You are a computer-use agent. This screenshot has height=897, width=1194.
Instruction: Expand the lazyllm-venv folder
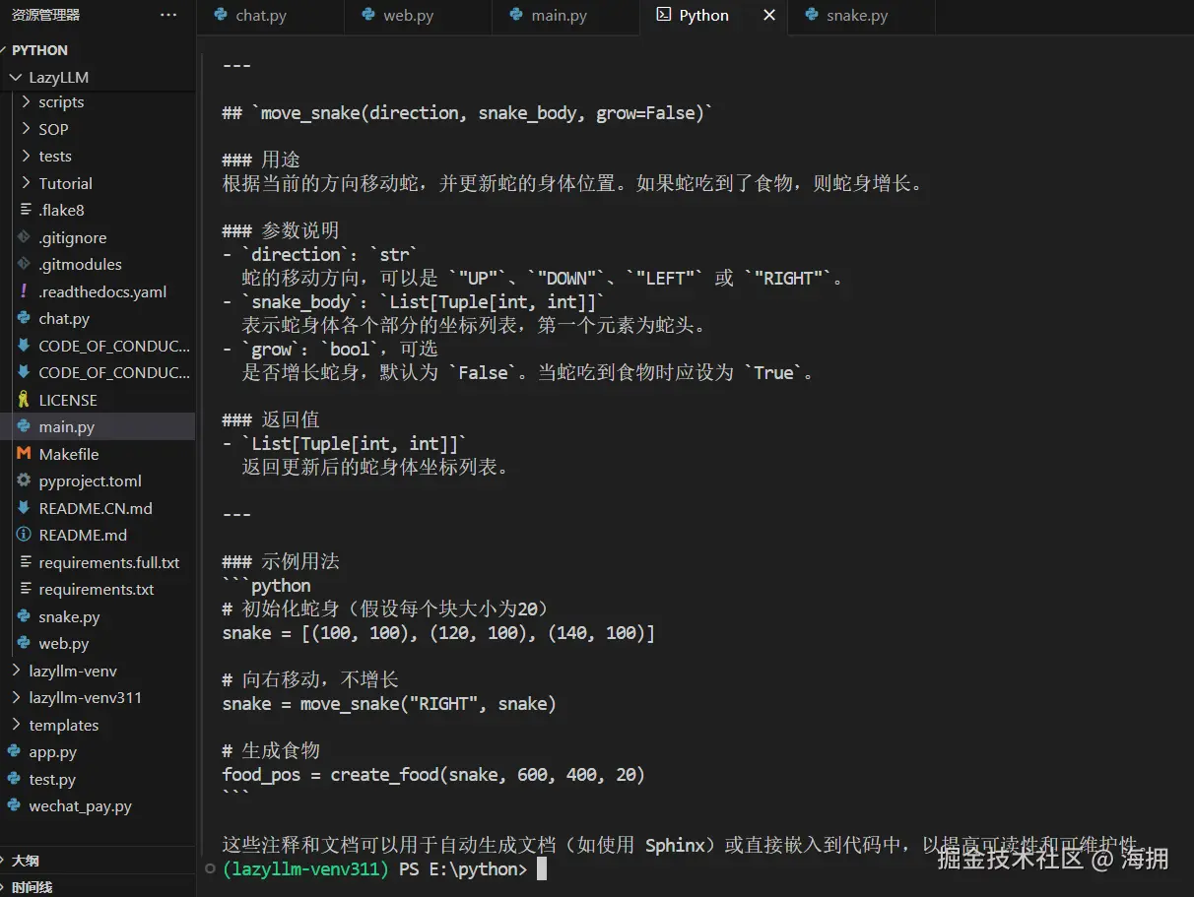(17, 671)
